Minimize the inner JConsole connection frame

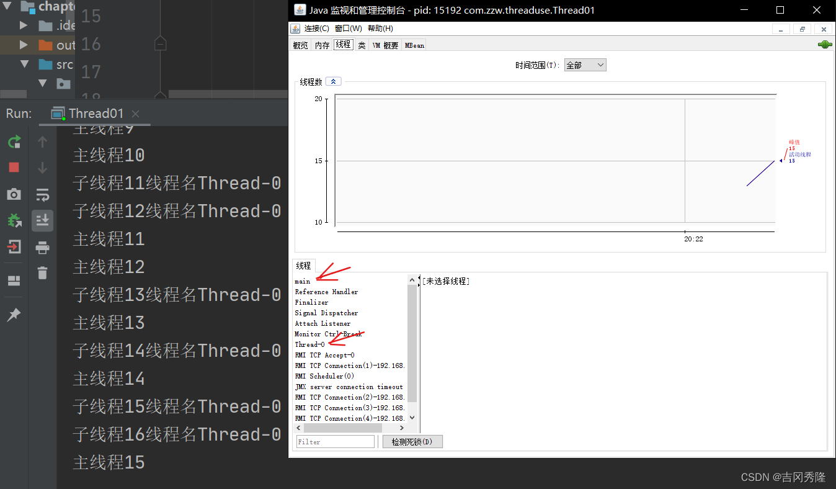(781, 29)
